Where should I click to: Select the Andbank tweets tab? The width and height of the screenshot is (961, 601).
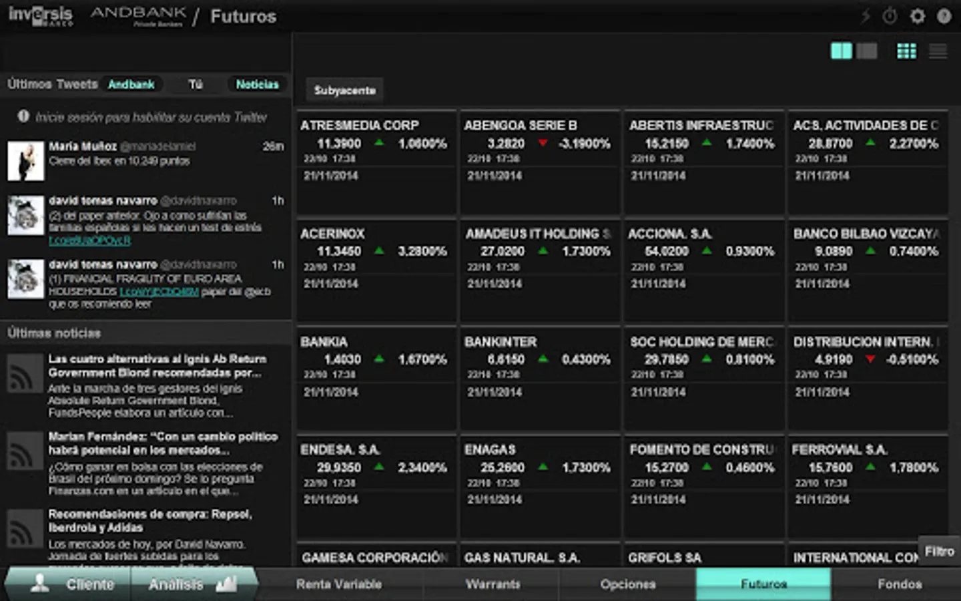coord(131,84)
